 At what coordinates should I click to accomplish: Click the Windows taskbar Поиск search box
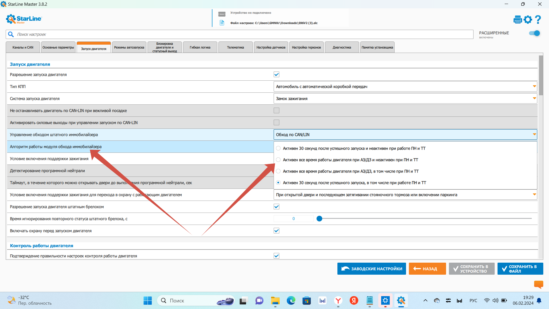(x=196, y=300)
